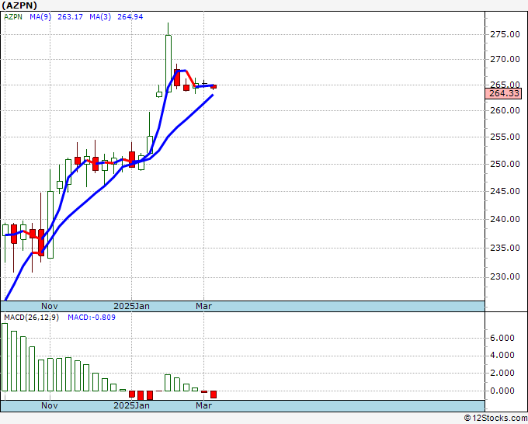Click the 255.00 price axis label
The image size is (528, 424).
pyautogui.click(x=505, y=137)
